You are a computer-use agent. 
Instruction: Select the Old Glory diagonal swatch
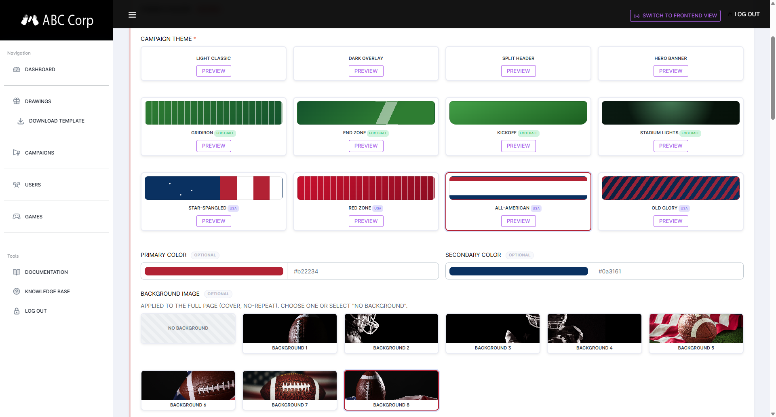671,188
